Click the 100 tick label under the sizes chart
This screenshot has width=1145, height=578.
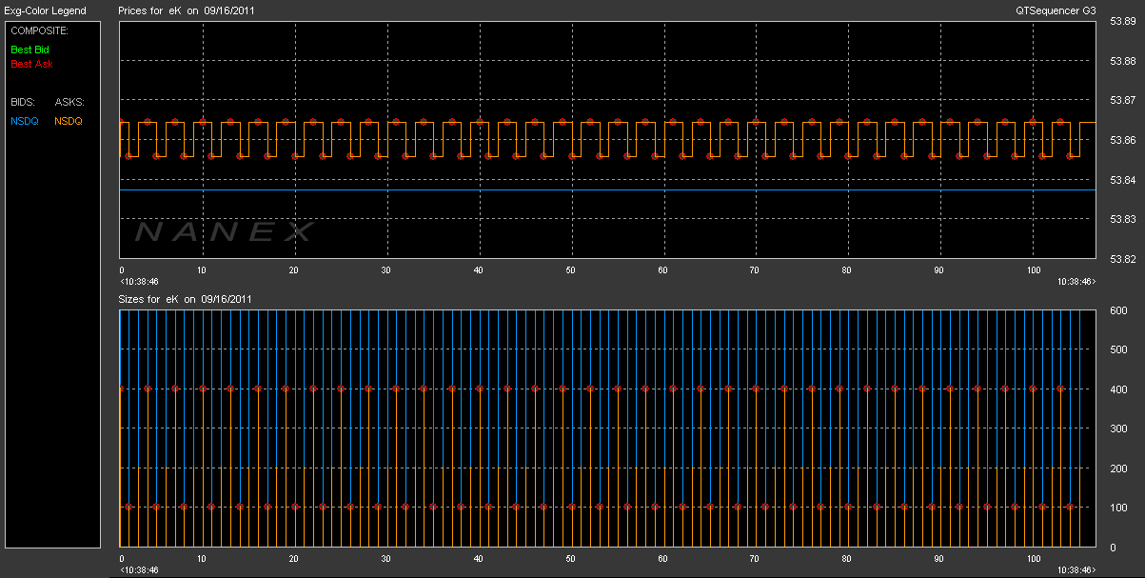(x=1033, y=558)
